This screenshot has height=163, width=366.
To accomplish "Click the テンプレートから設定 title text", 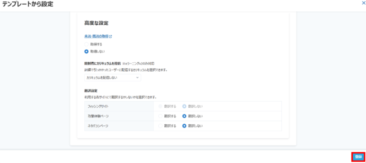I will click(28, 4).
